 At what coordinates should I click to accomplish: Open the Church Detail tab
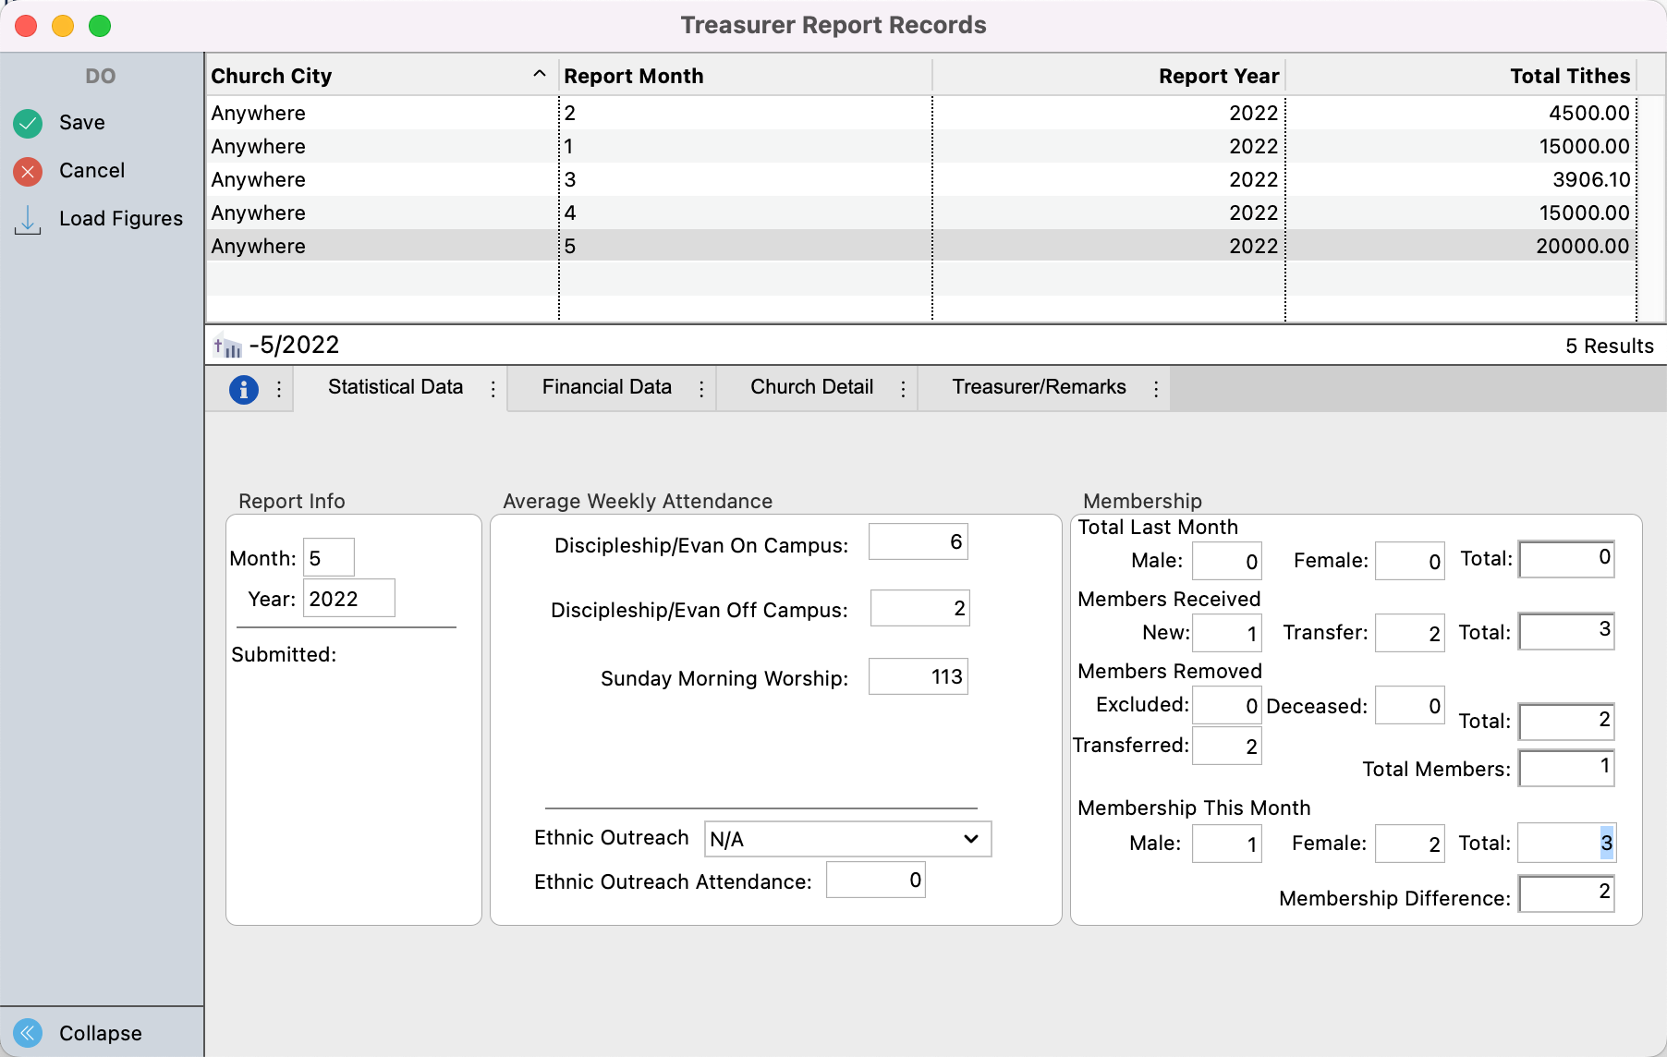click(x=811, y=387)
